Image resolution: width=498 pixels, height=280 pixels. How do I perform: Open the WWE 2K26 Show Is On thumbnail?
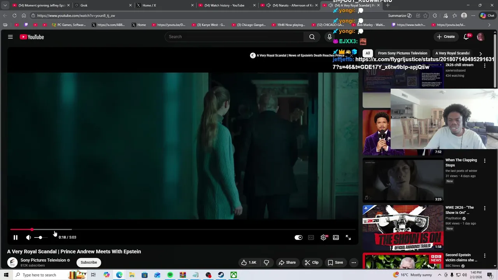pos(403,227)
